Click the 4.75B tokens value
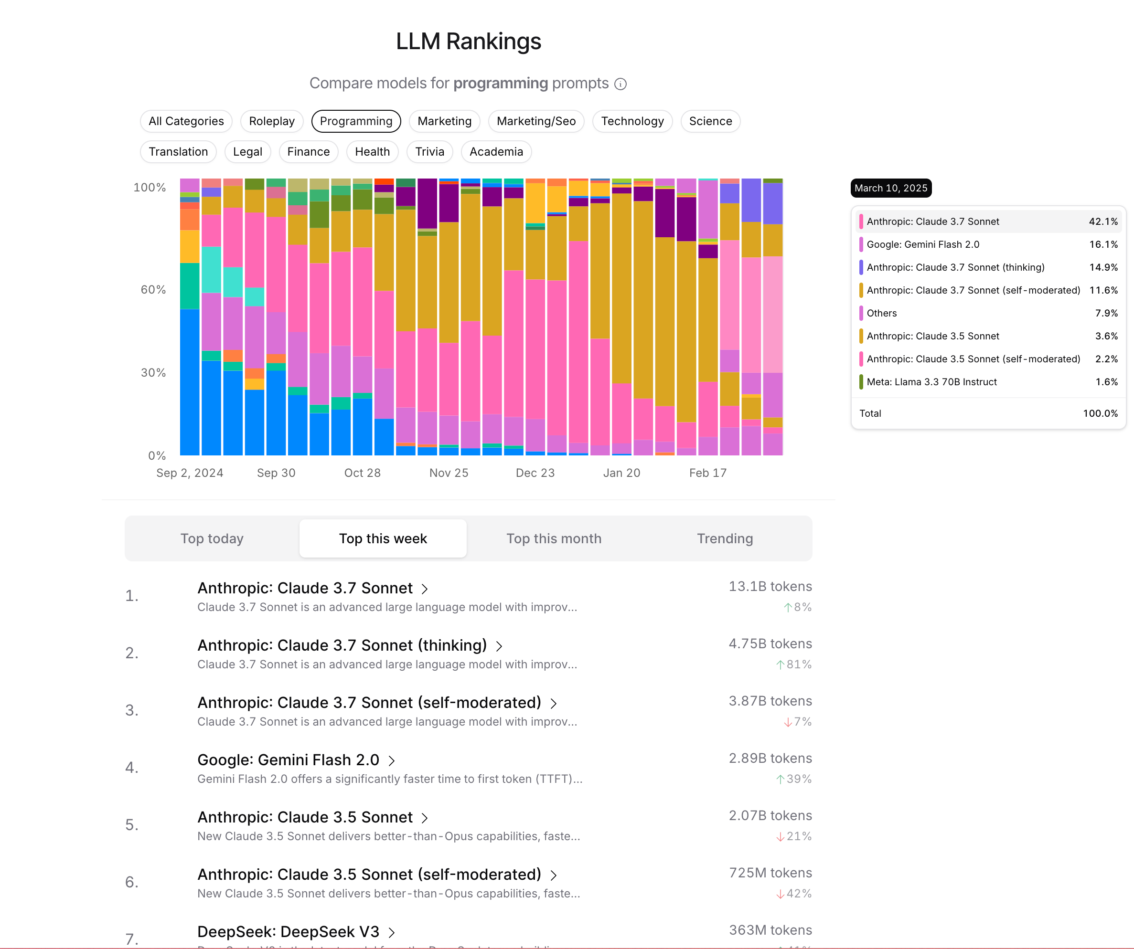Screen dimensions: 1134x949 (770, 643)
